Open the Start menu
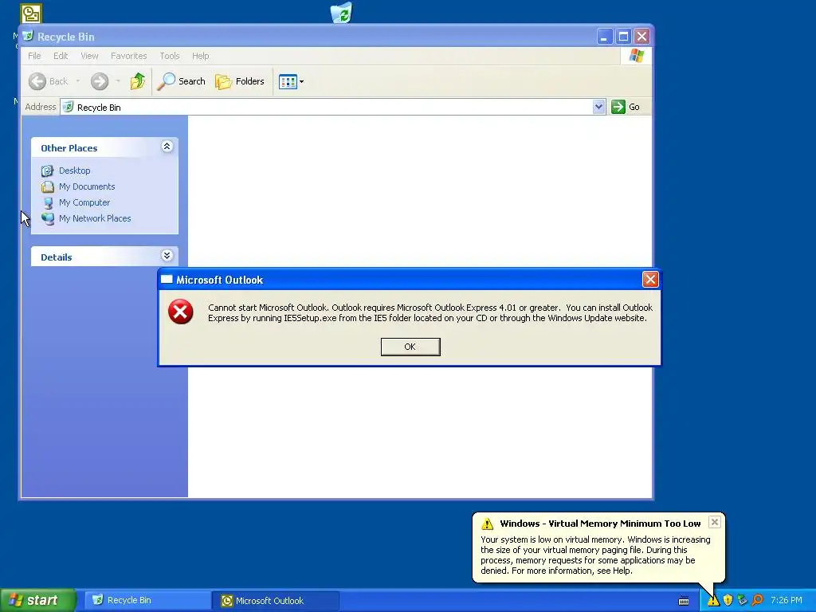Screen dimensions: 816x612 coord(38,600)
